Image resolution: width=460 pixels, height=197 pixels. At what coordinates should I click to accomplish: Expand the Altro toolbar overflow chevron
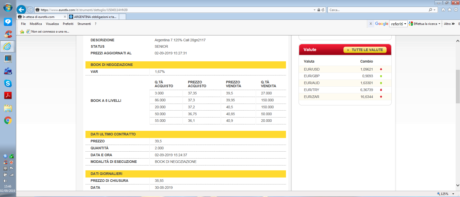(x=453, y=24)
